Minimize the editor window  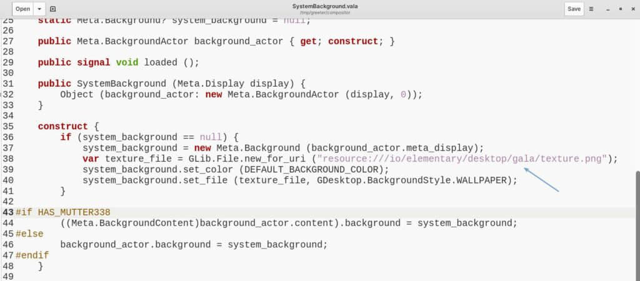click(607, 9)
